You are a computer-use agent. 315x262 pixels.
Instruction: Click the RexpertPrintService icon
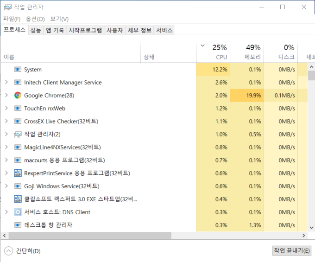click(18, 173)
